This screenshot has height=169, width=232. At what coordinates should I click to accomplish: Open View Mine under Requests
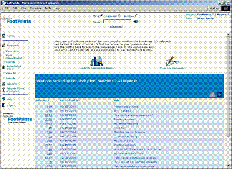(x=12, y=51)
